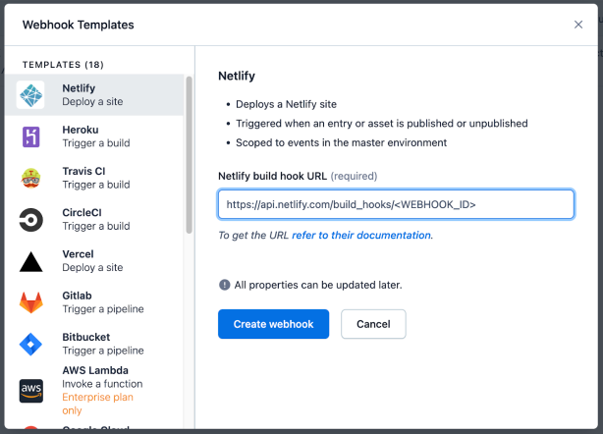Click the Netlify logo icon
Image resolution: width=603 pixels, height=434 pixels.
[x=31, y=95]
